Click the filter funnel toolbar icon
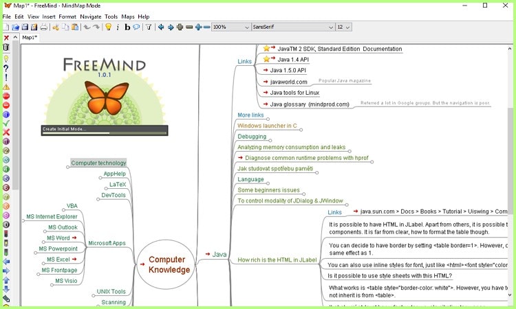The width and height of the screenshot is (516, 309). (149, 27)
